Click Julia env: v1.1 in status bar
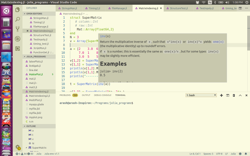 point(52,154)
